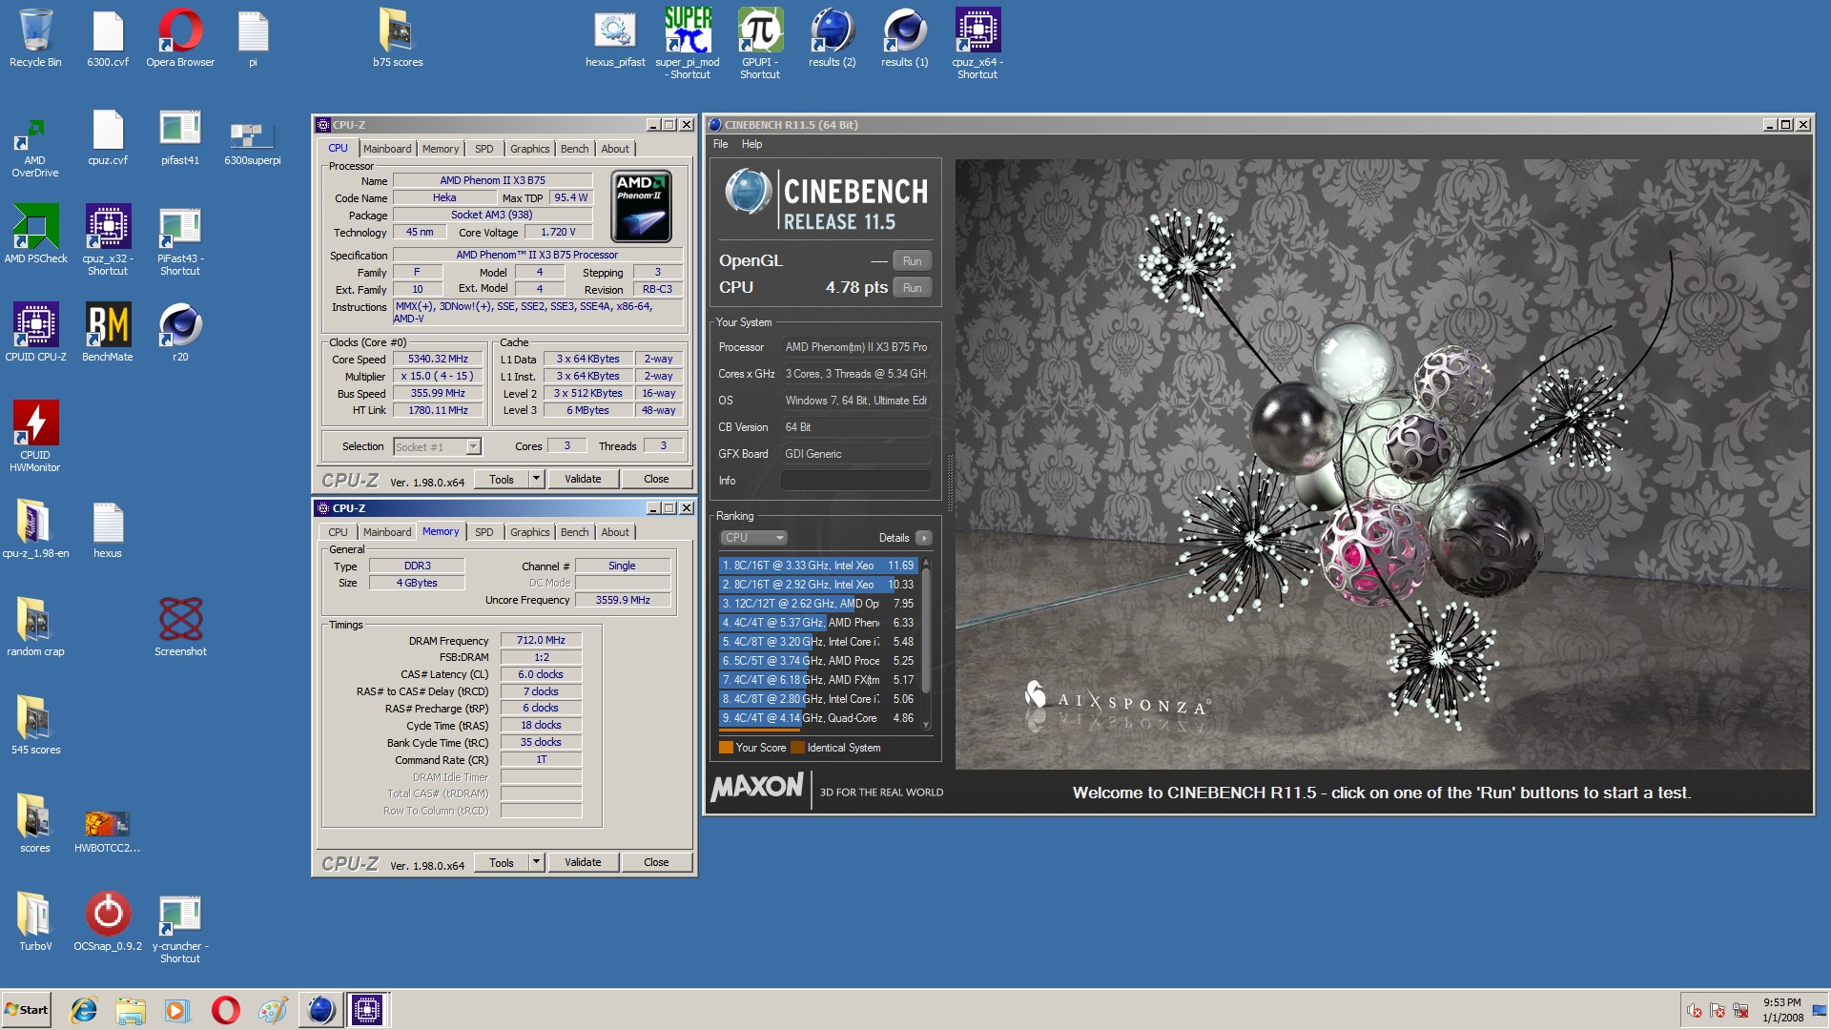Launch Opera Browser desktop shortcut
This screenshot has width=1831, height=1030.
[x=180, y=38]
